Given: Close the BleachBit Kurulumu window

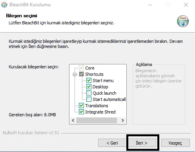Looking at the screenshot, I should (186, 5).
